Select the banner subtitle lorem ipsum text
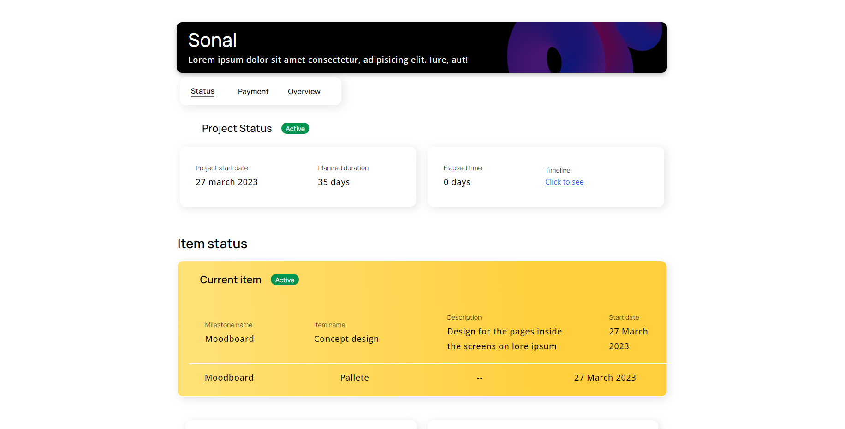Viewport: 845px width, 429px height. coord(327,60)
